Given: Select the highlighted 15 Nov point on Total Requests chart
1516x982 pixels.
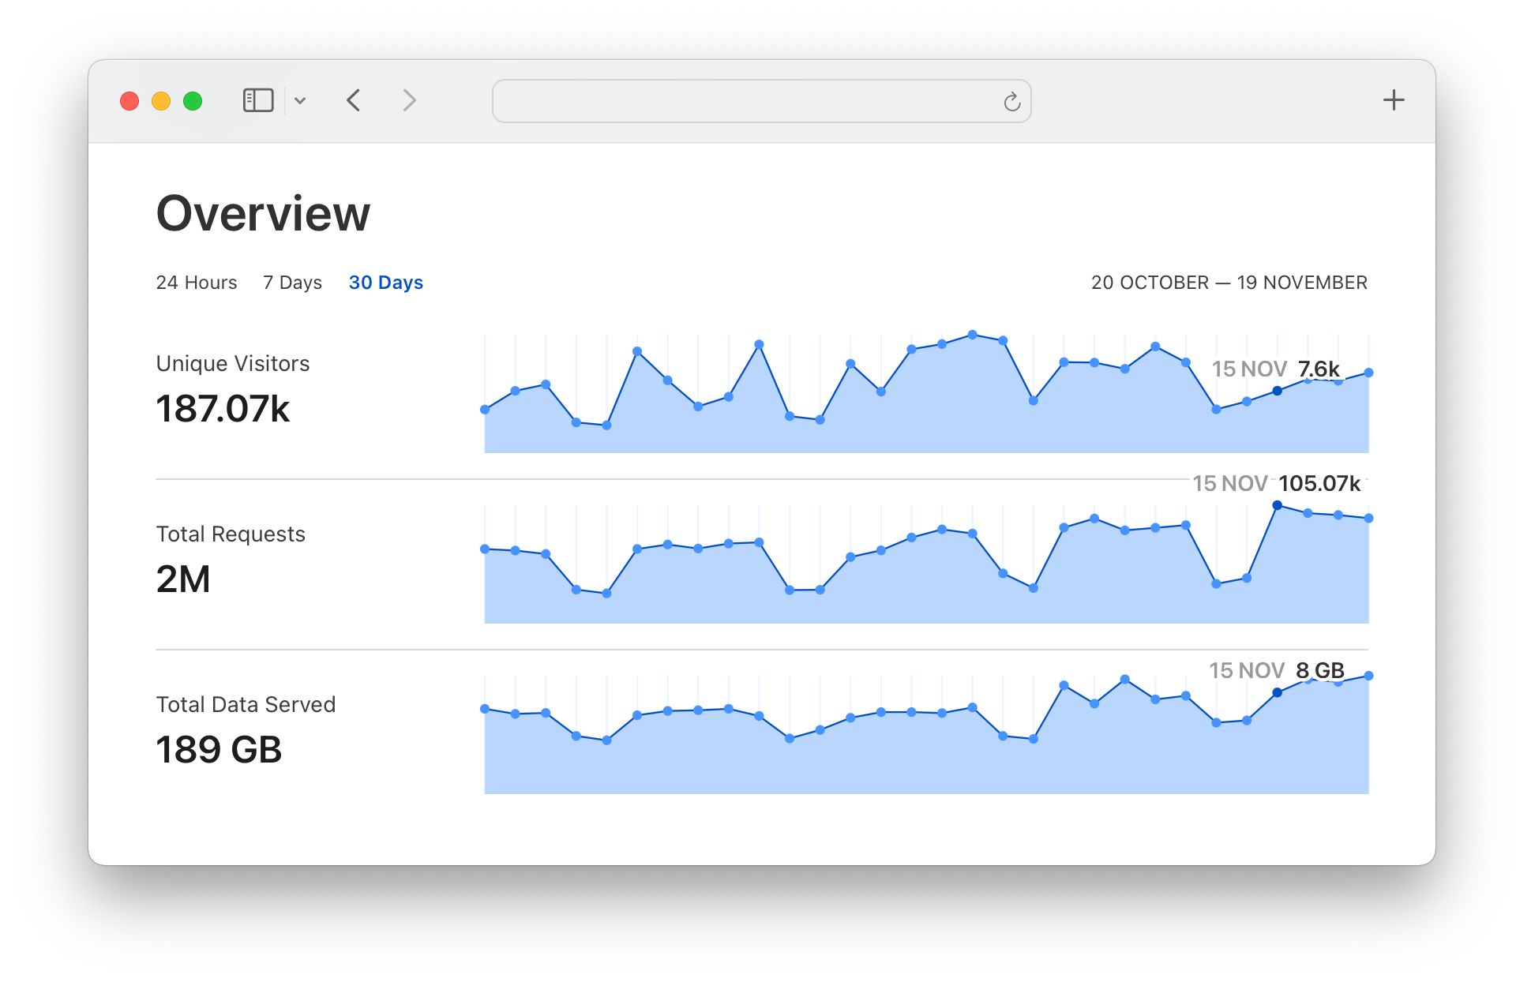Looking at the screenshot, I should [x=1277, y=505].
